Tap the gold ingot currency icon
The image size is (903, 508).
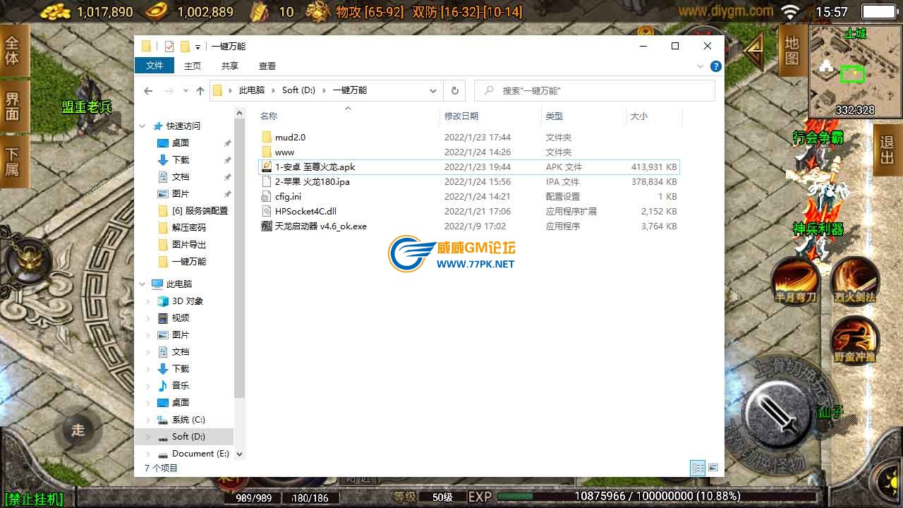(56, 11)
